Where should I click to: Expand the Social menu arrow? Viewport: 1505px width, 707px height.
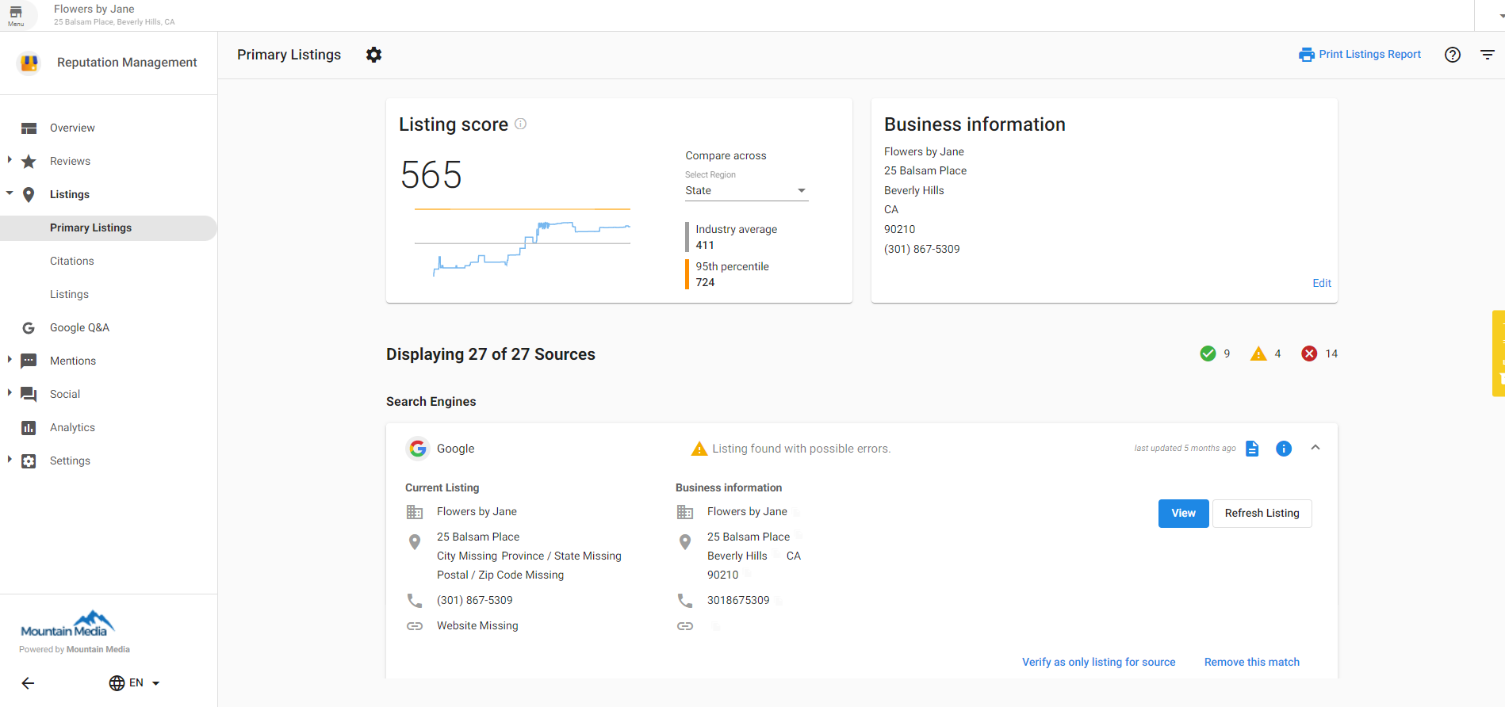[10, 393]
